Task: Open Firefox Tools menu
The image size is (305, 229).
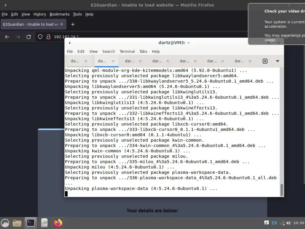Action: click(77, 14)
